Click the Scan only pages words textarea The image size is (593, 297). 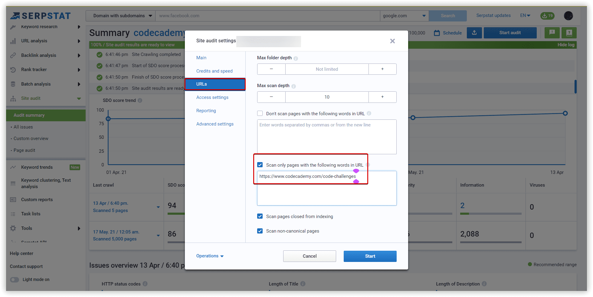click(327, 188)
